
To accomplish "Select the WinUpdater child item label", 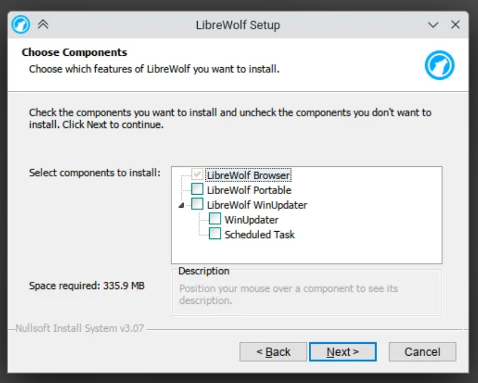I will (251, 220).
